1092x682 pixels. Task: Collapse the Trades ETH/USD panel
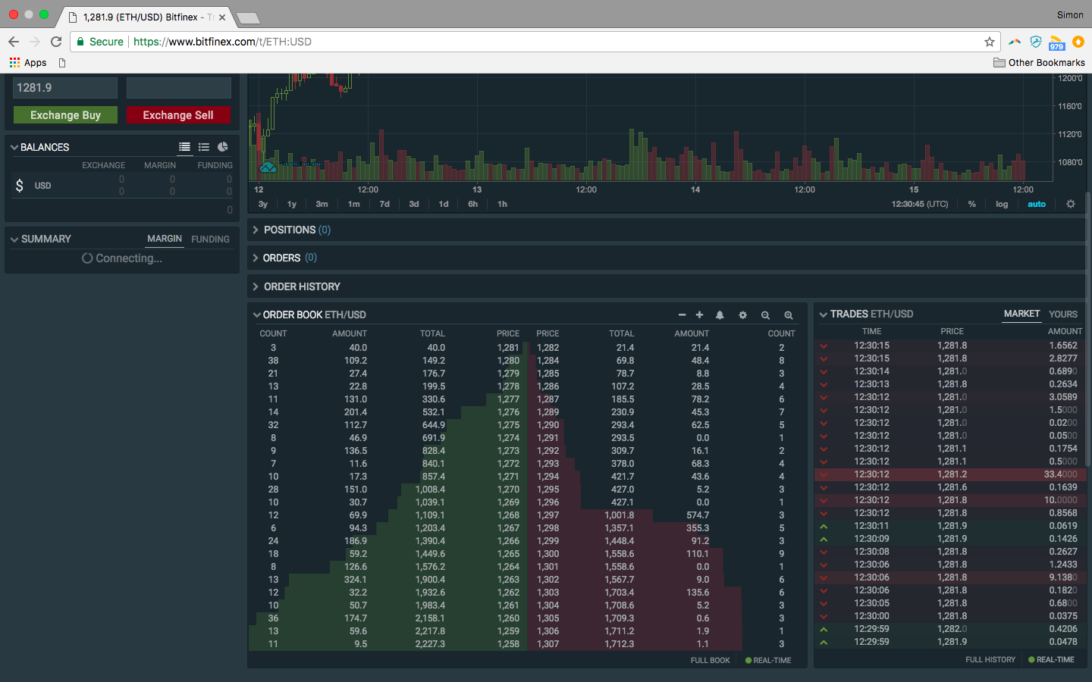824,314
